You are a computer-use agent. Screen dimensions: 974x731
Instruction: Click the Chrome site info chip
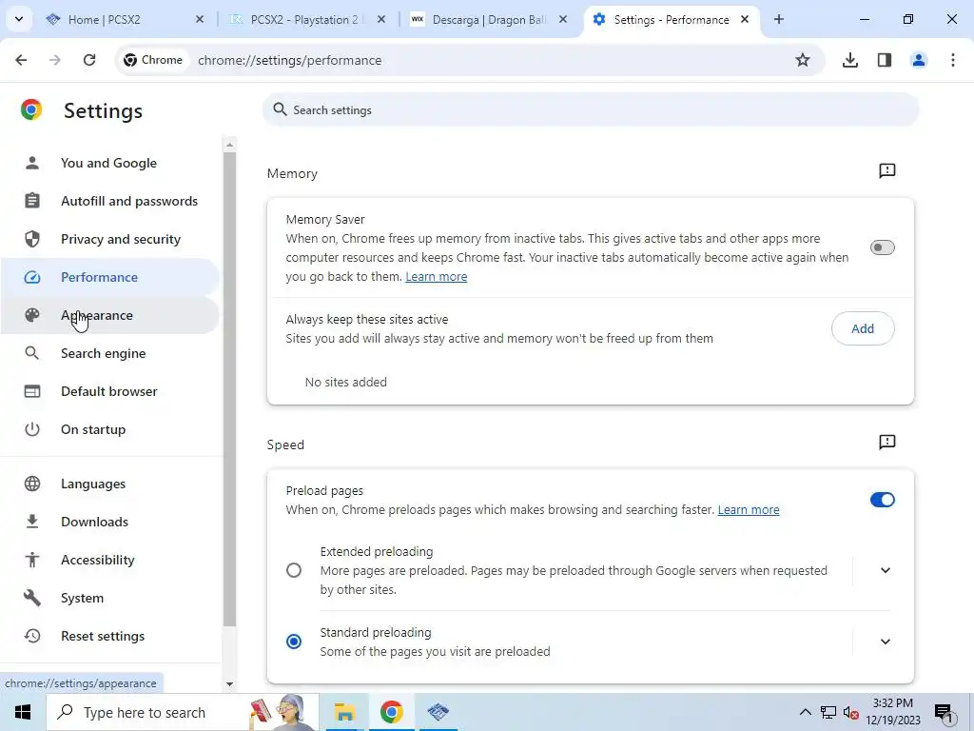point(153,60)
